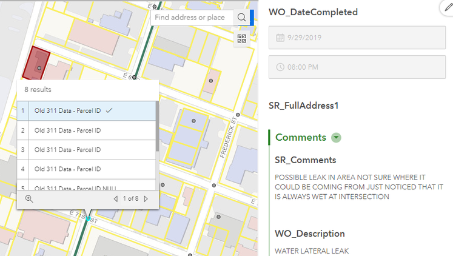Collapse the Comments section
The image size is (453, 256).
(x=336, y=138)
